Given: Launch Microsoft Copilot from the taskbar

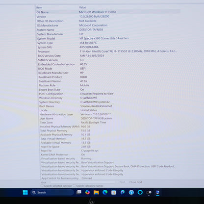Looking at the screenshot, I should (x=87, y=192).
